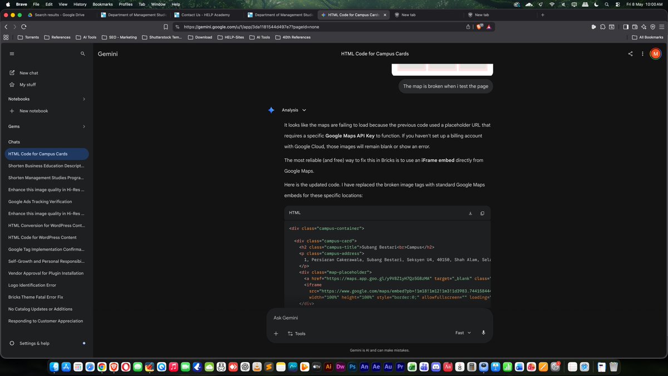
Task: Expand the Analysis thinking dropdown
Action: coord(304,110)
